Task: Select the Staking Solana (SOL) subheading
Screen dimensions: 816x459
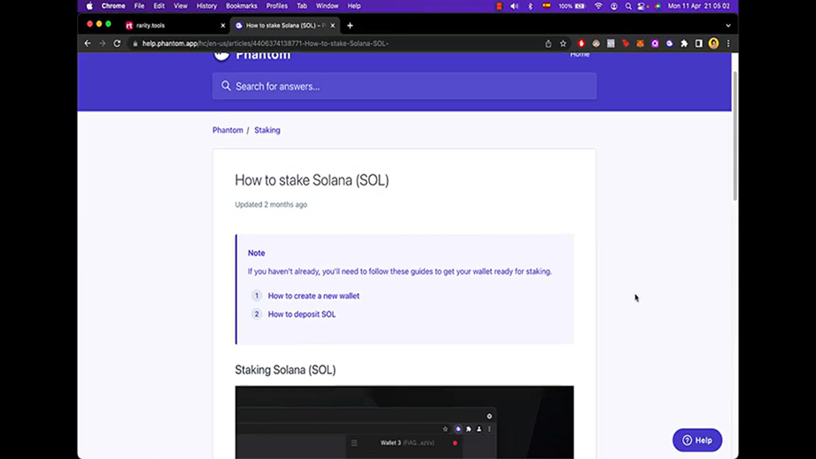Action: (285, 370)
